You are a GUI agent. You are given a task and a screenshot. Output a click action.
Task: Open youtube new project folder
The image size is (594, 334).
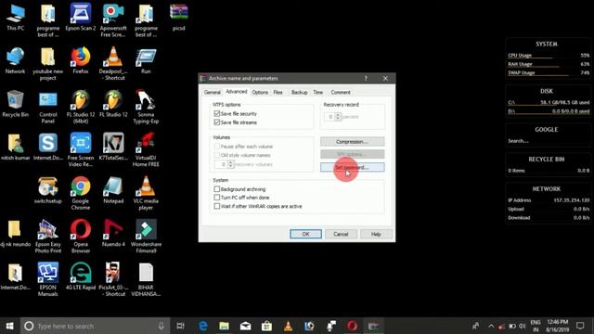pyautogui.click(x=47, y=64)
